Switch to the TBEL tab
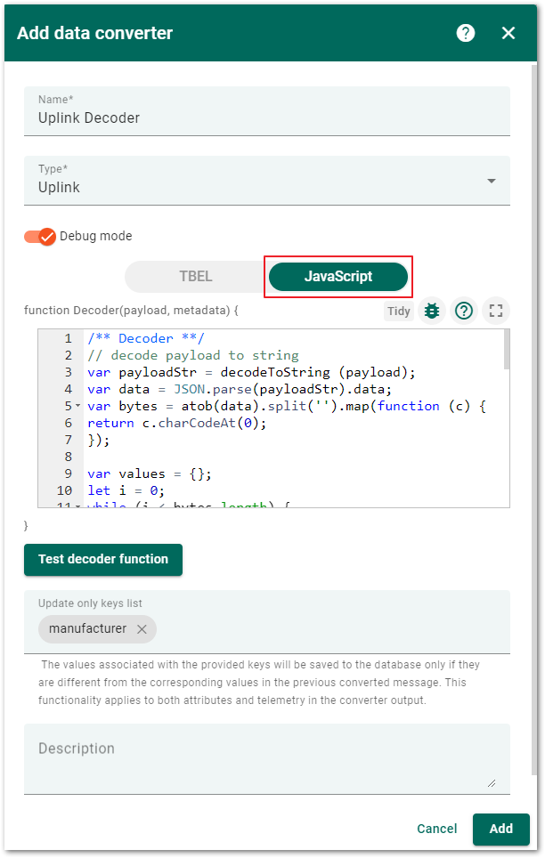The width and height of the screenshot is (545, 858). [x=196, y=276]
